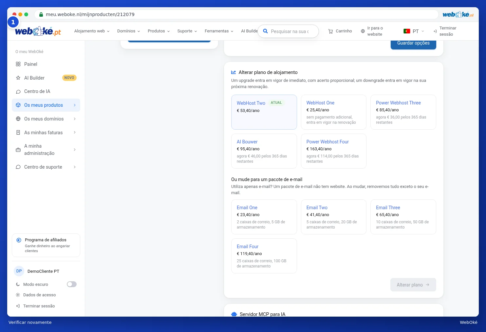Click the Centro de IA chat icon
This screenshot has width=486, height=332.
tap(18, 92)
